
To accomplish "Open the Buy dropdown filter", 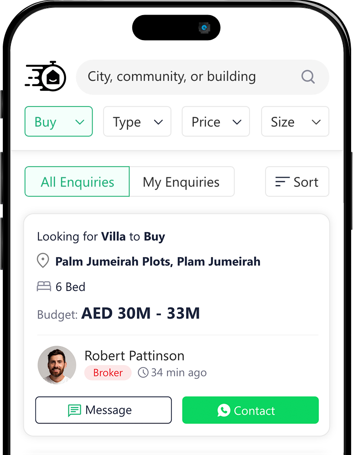I will [x=58, y=122].
